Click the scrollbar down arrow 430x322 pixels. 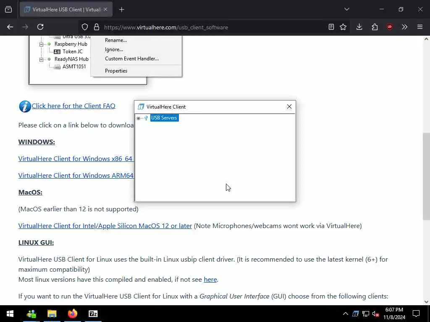(x=426, y=302)
